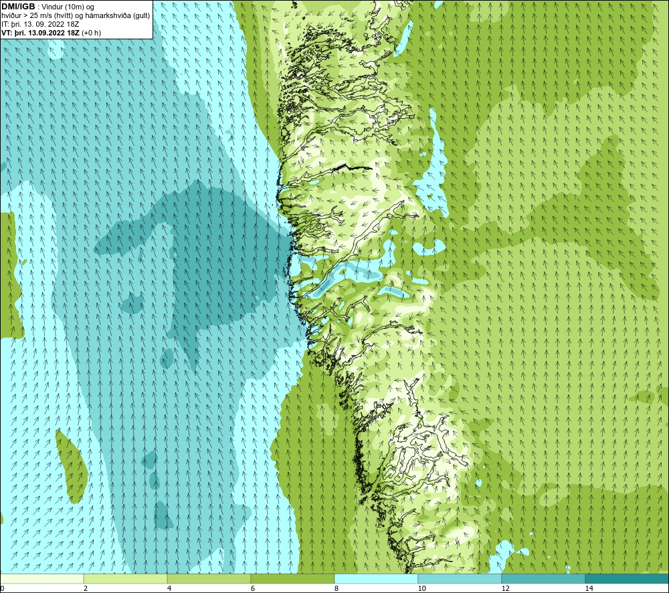The height and width of the screenshot is (593, 669).
Task: Click the 4–6 m/s green legend segment
Action: [209, 578]
